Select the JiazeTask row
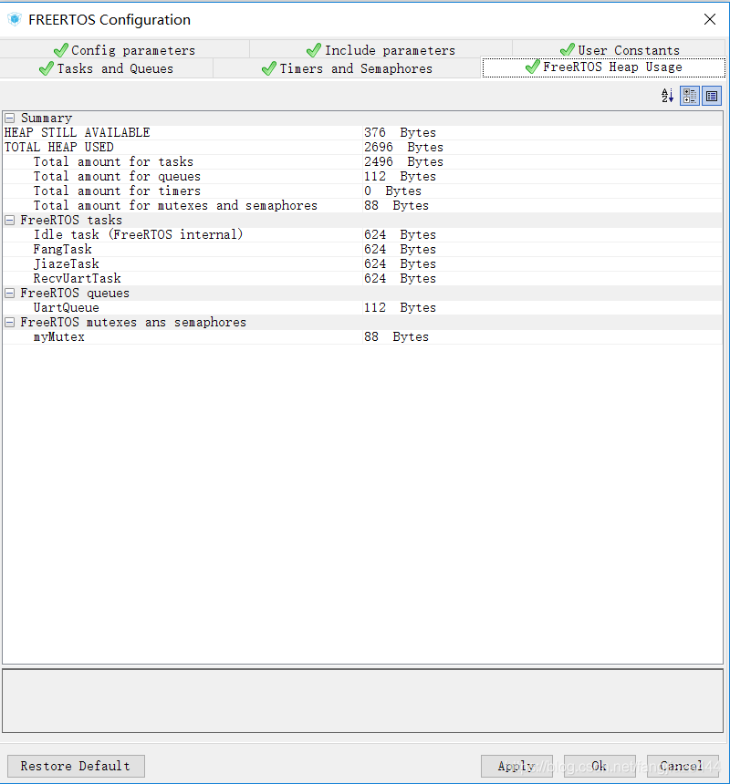This screenshot has height=784, width=730. pyautogui.click(x=362, y=263)
